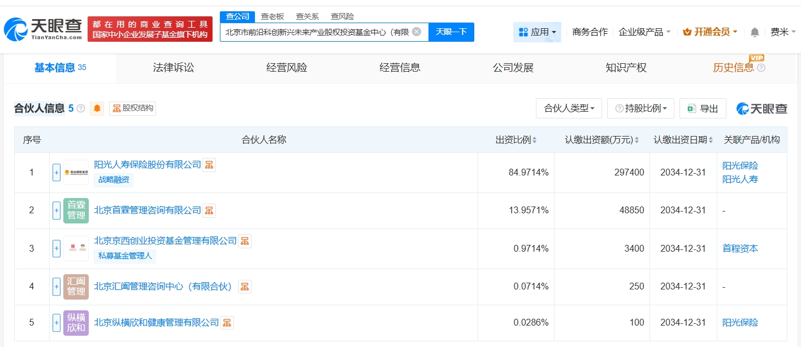801x347 pixels.
Task: Switch to the 法律诉讼 tab
Action: pos(174,68)
